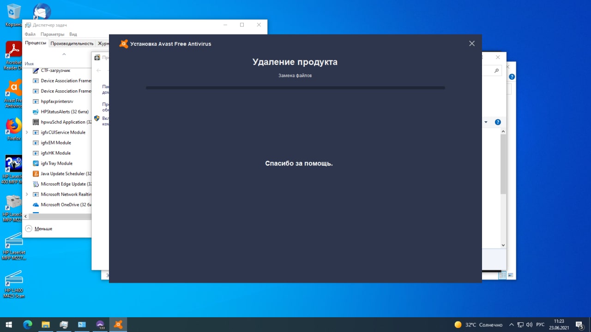The height and width of the screenshot is (332, 591).
Task: Sort processes by the Имя column
Action: click(x=29, y=64)
